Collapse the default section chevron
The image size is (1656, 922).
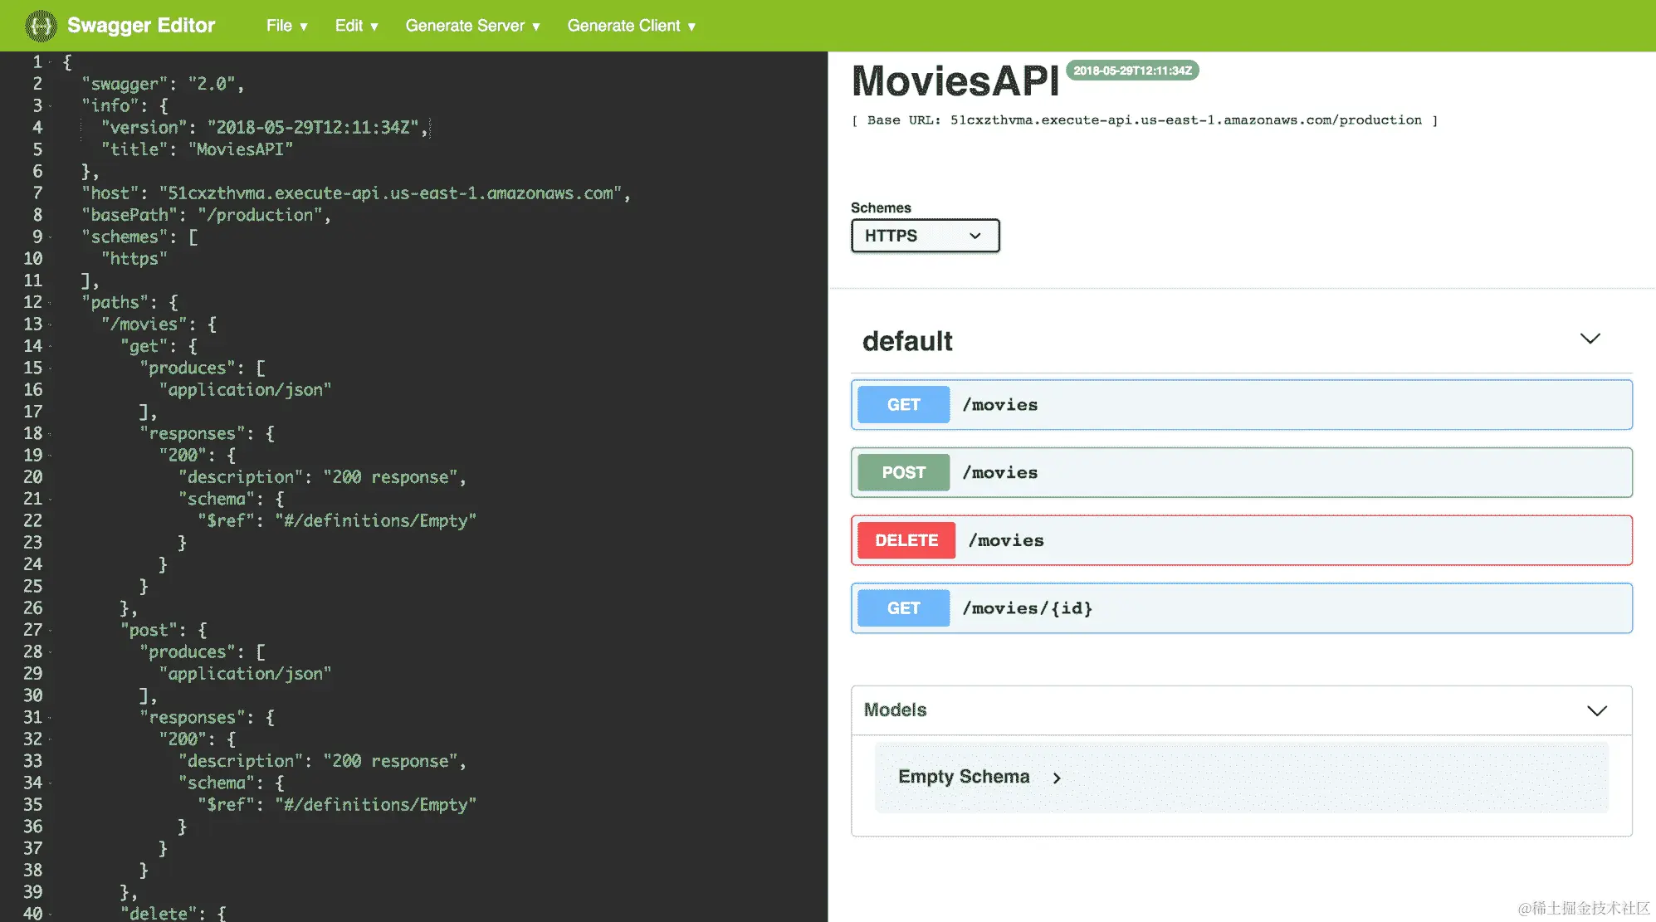click(x=1590, y=339)
